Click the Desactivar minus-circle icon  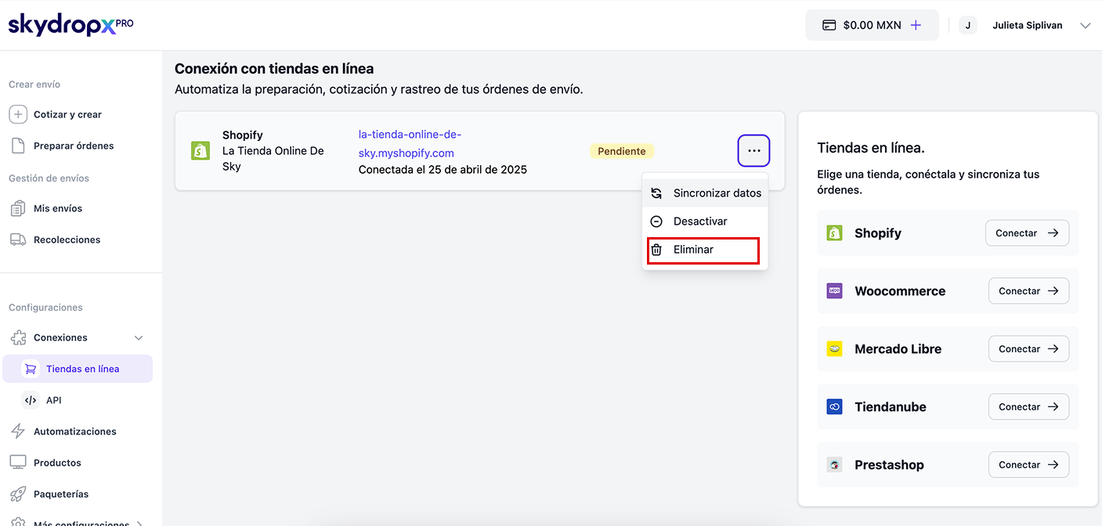coord(656,222)
